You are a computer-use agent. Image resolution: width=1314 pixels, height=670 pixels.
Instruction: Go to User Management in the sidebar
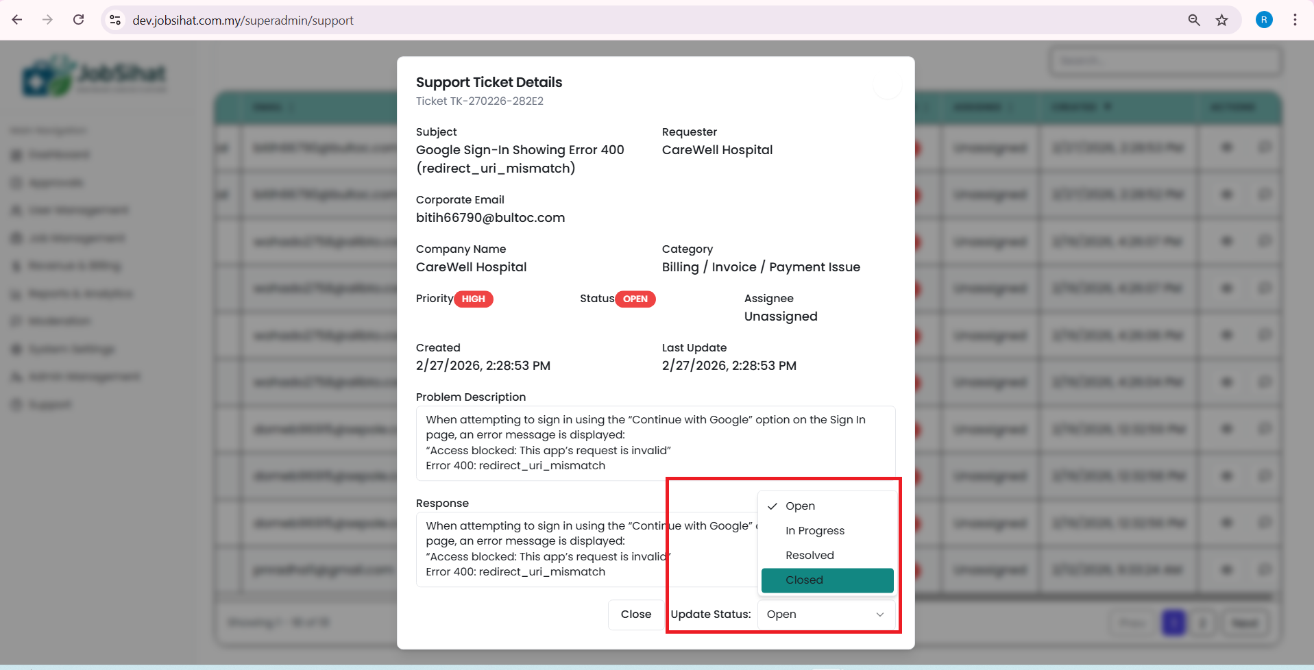[x=77, y=210]
